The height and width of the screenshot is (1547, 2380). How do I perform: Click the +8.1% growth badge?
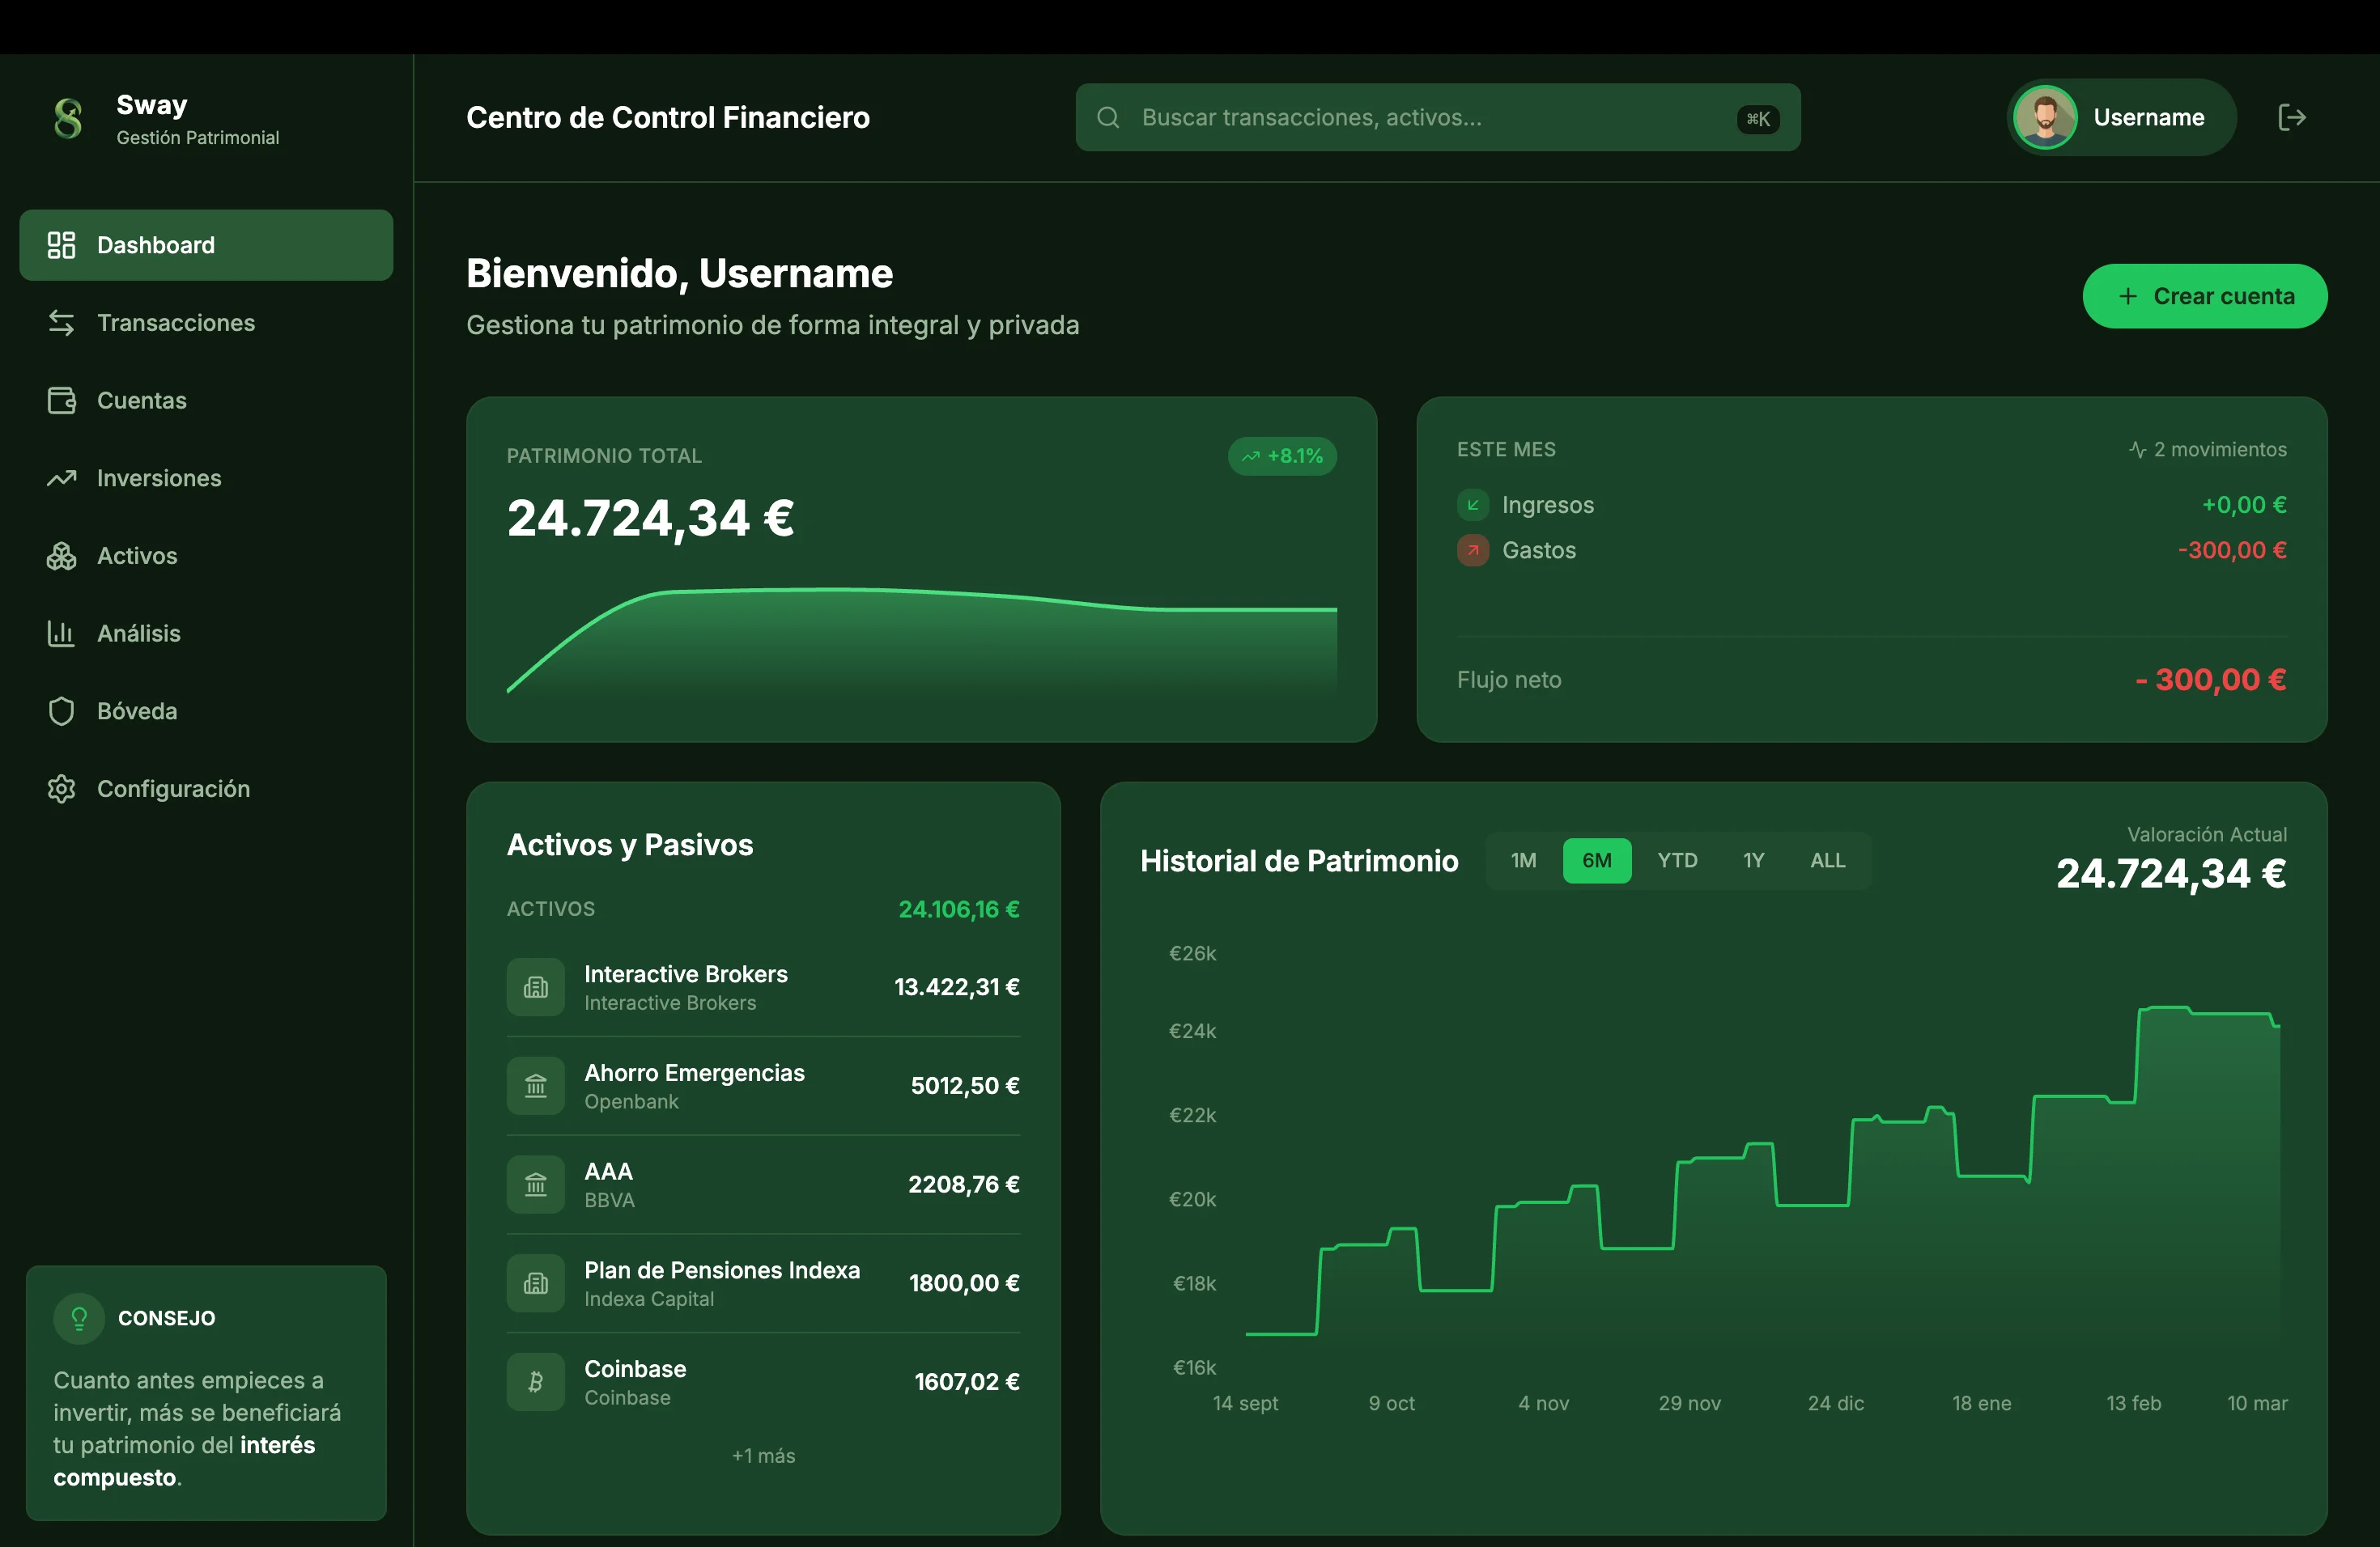[1282, 456]
